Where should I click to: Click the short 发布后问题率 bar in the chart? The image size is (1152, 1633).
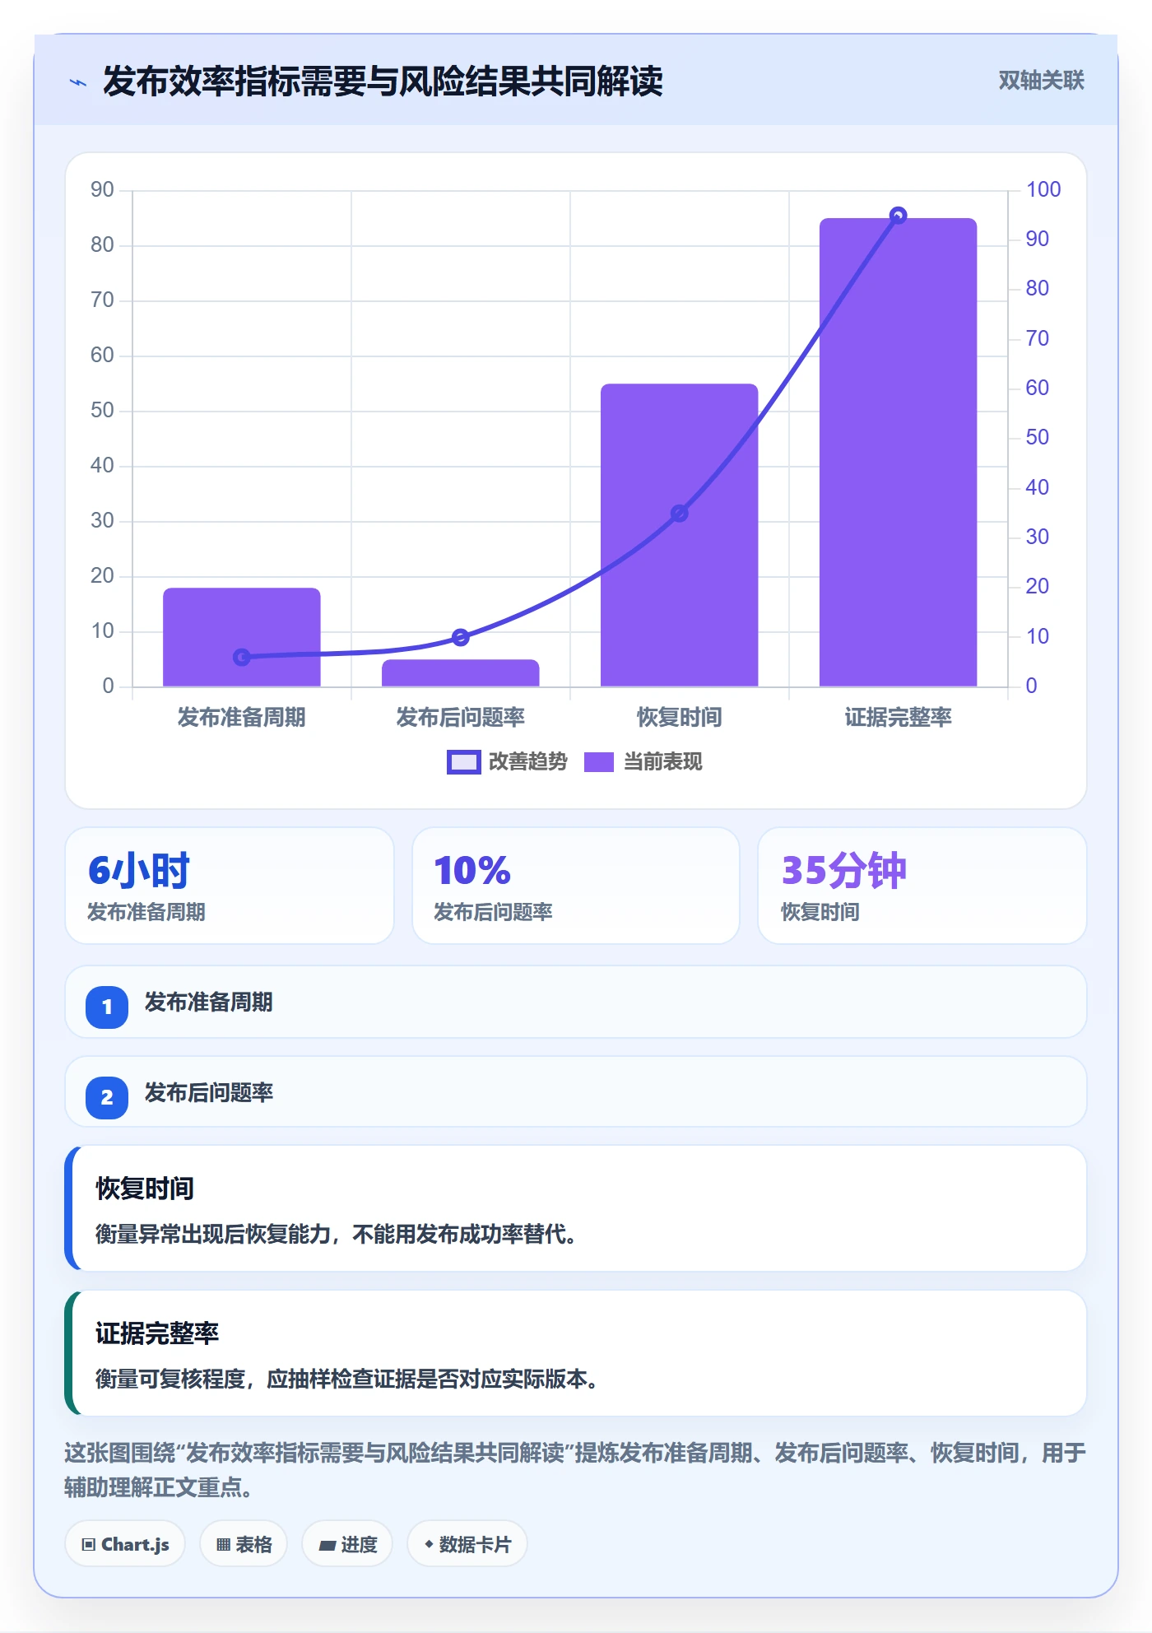461,673
